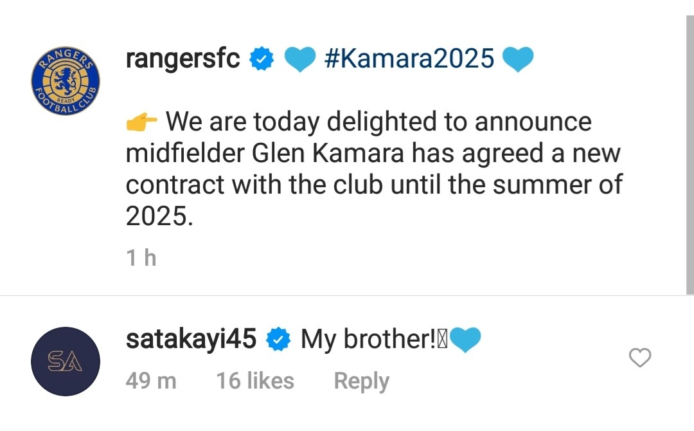Click the My brother! comment text

[368, 339]
